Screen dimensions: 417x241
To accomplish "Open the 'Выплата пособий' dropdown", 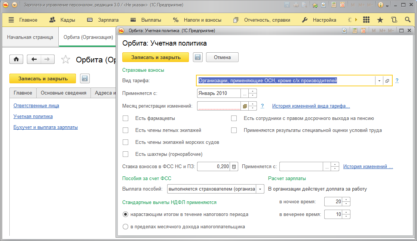I will pyautogui.click(x=260, y=189).
